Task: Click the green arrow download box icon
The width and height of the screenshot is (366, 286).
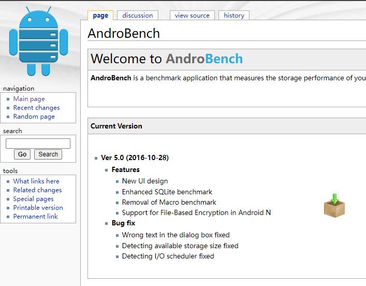Action: [334, 206]
